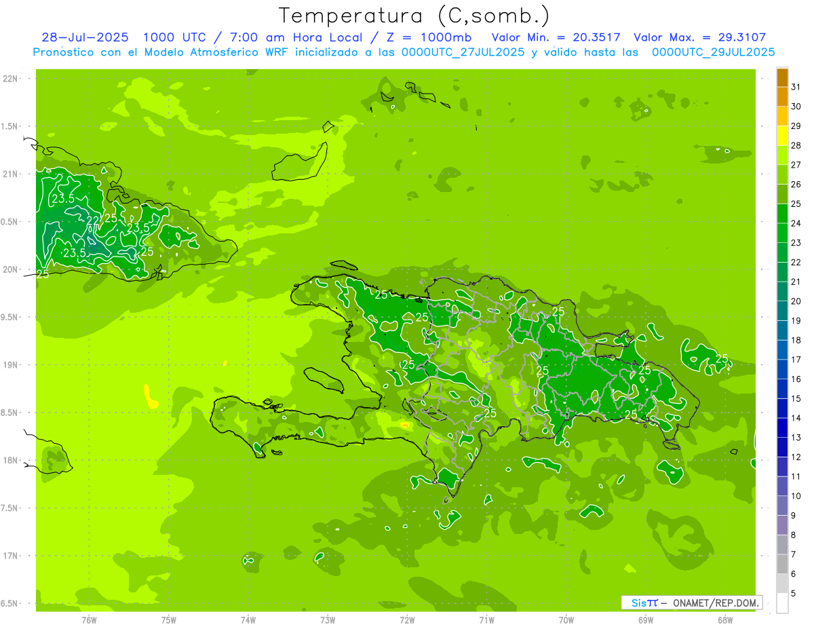
Task: Click the color bar segment between 19 and 20
Action: (x=782, y=311)
